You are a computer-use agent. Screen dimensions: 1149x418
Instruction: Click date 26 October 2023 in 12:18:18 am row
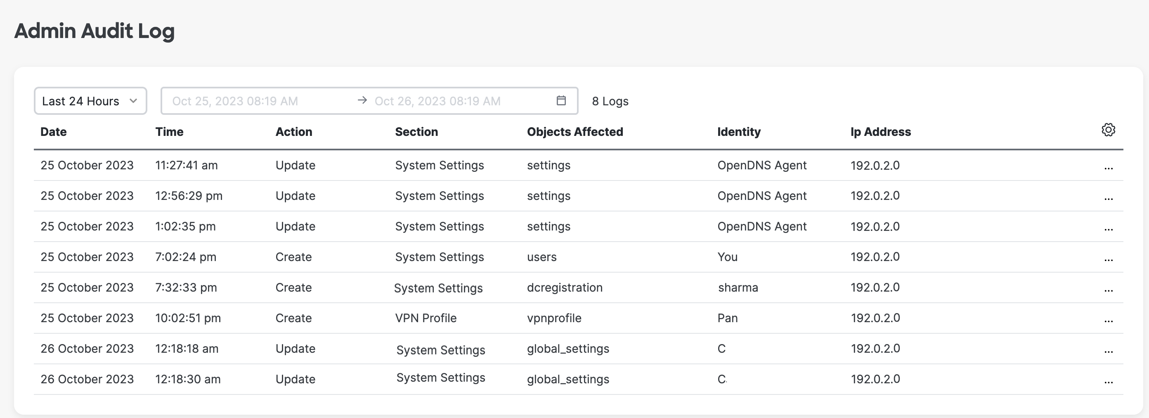(x=87, y=348)
